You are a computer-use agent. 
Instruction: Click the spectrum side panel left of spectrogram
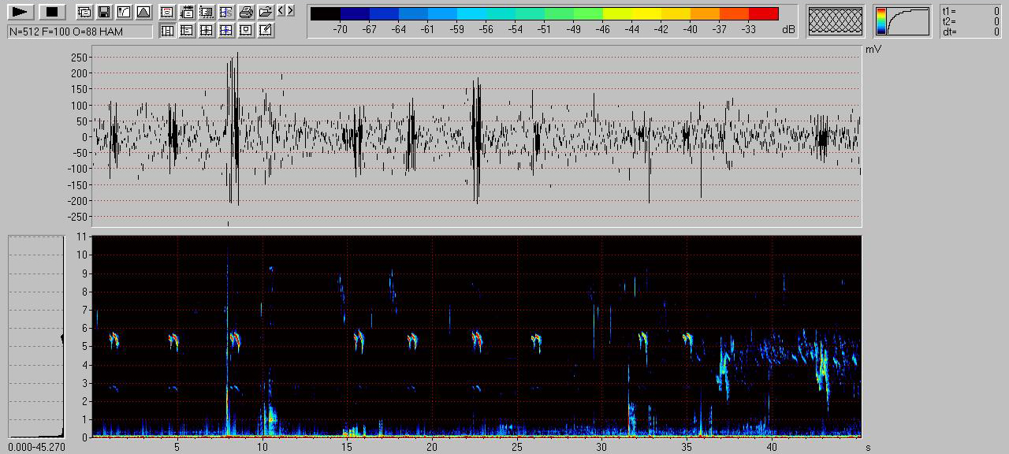35,336
